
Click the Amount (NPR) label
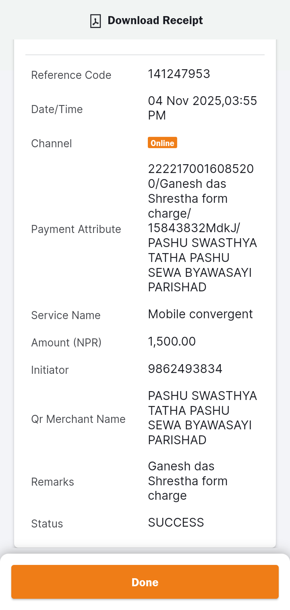click(x=66, y=343)
